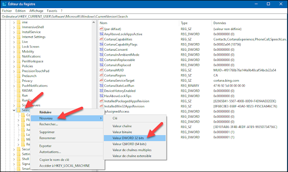
Task: Click the ImmersiveShell folder icon
Action: pos(18,27)
